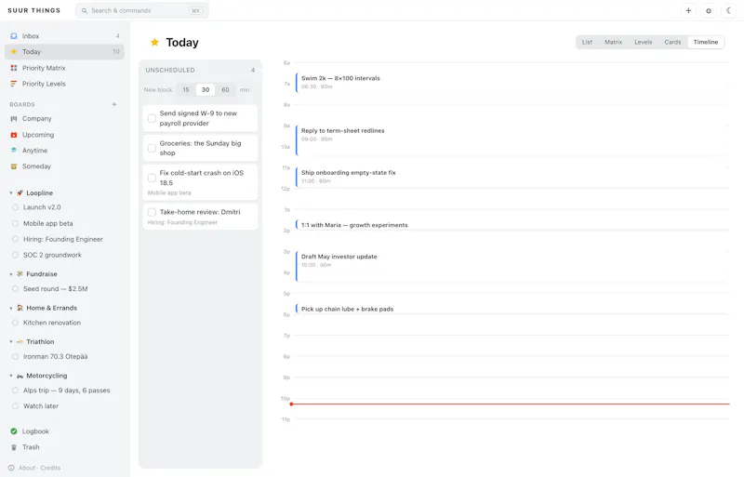Click Ship onboarding empty-state fix event
This screenshot has height=477, width=744.
(511, 177)
